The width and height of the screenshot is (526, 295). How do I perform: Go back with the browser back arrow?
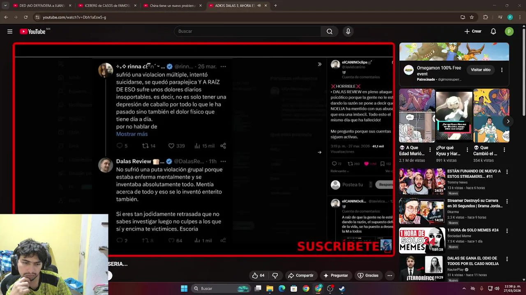(6, 17)
